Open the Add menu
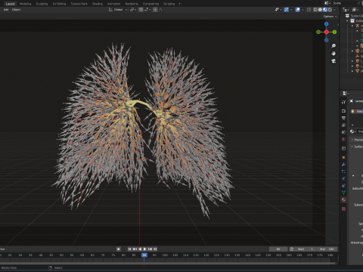Viewport: 363px width, 272px height. pyautogui.click(x=6, y=10)
